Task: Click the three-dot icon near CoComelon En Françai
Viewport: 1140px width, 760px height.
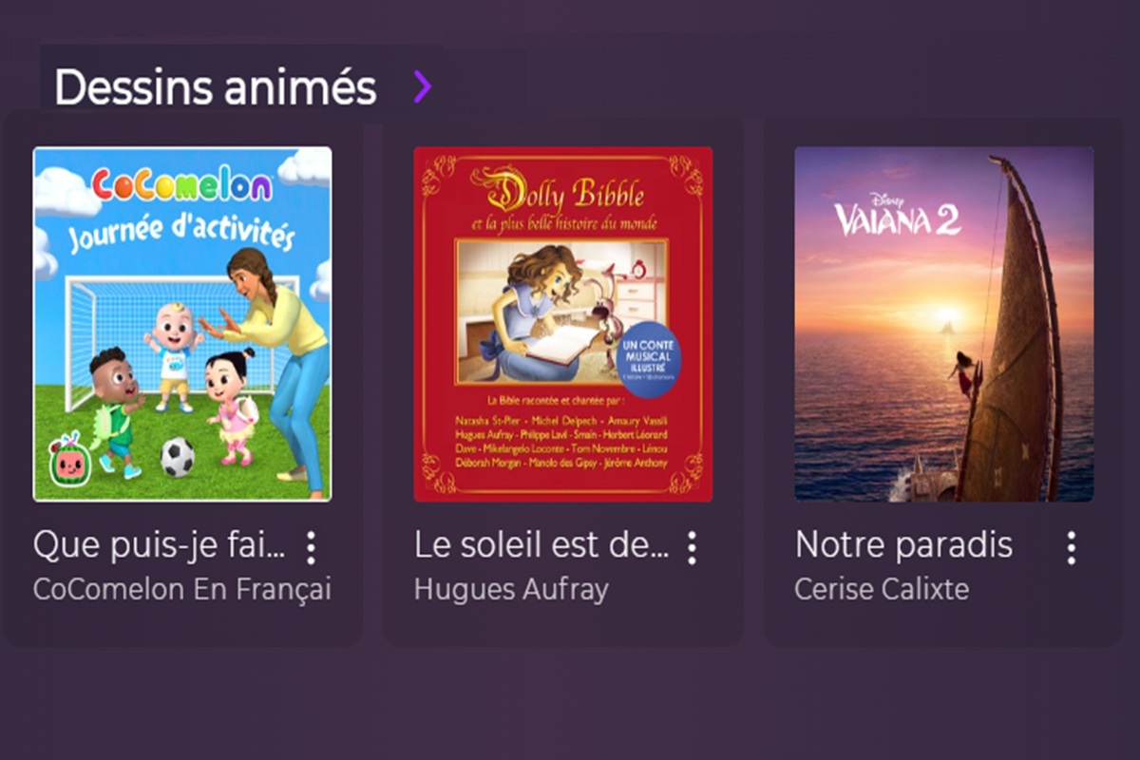Action: (x=311, y=546)
